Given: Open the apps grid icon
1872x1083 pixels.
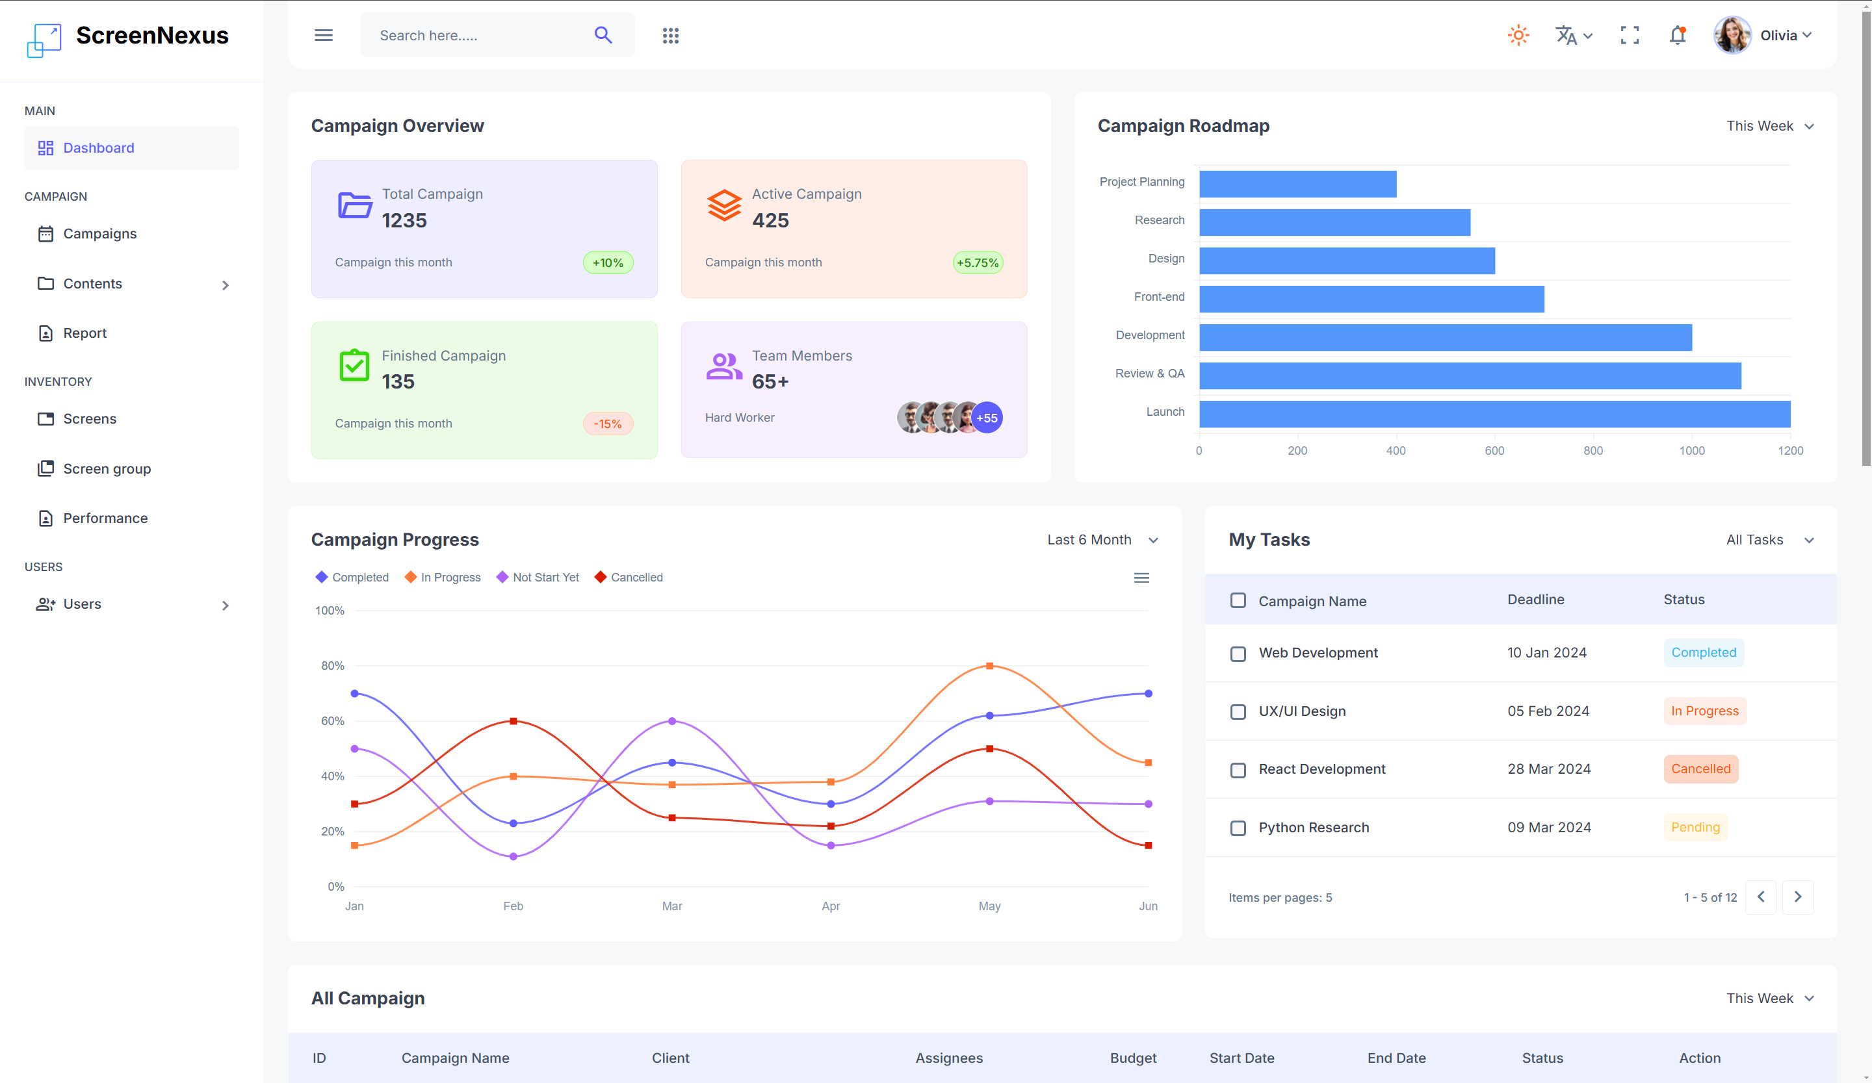Looking at the screenshot, I should [670, 35].
